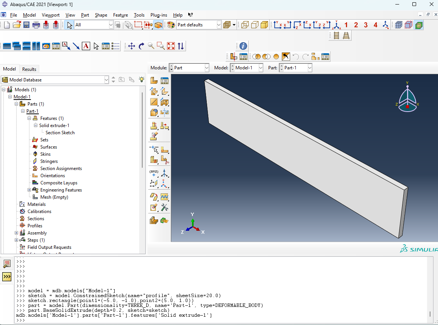Open the Part defaults color code dropdown
This screenshot has width=438, height=325.
pos(219,25)
